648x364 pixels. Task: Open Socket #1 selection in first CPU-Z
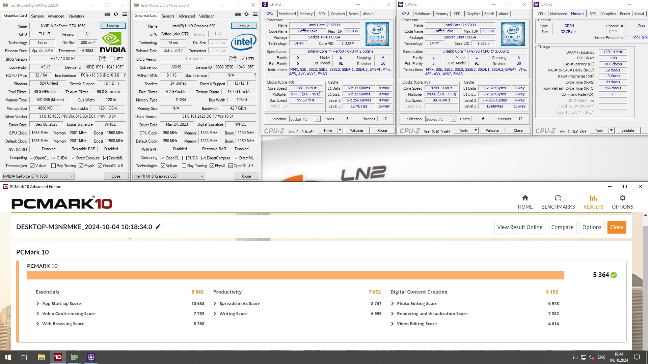point(305,119)
